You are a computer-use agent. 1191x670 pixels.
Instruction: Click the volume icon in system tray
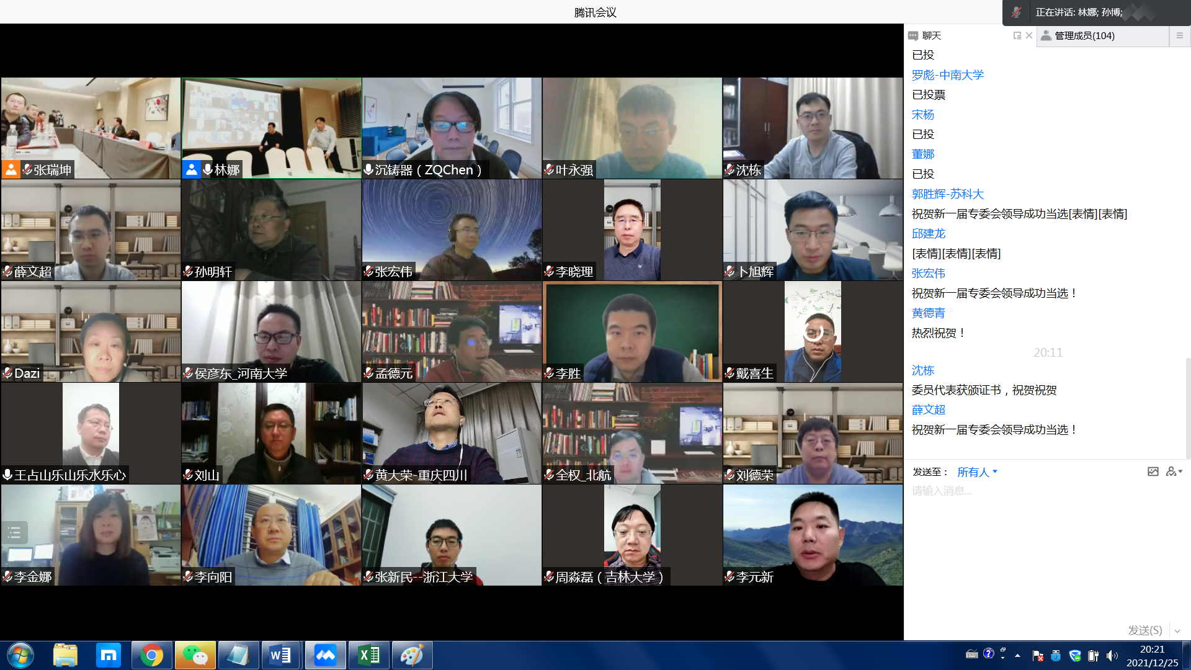(1111, 656)
